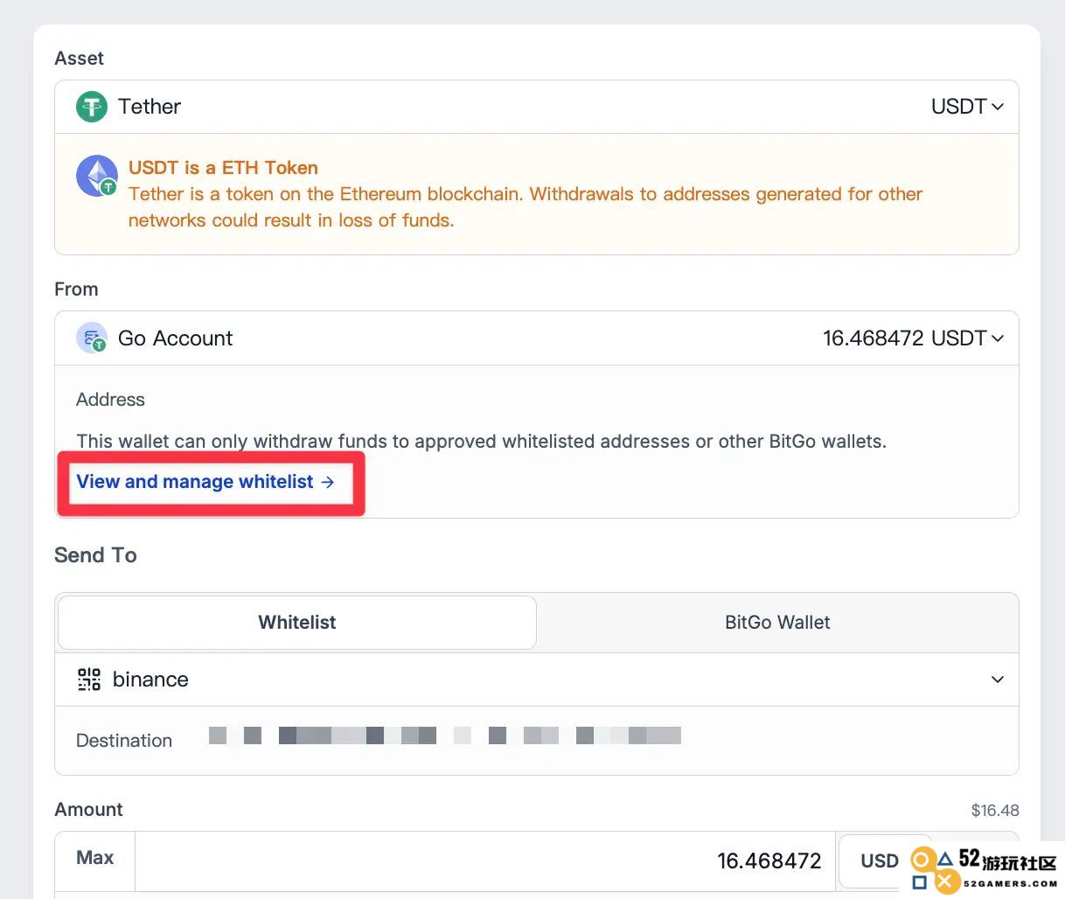This screenshot has height=899, width=1065.
Task: Click the Asset field label
Action: click(79, 59)
